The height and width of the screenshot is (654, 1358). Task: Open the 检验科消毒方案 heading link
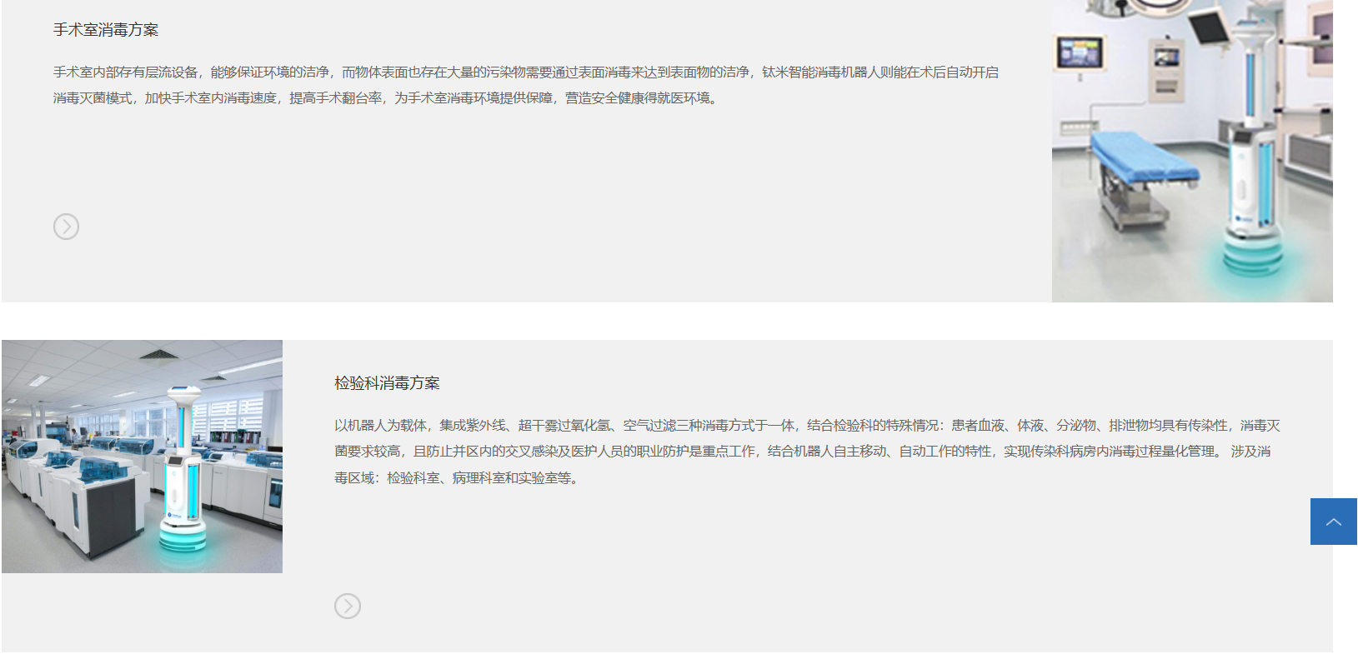387,383
